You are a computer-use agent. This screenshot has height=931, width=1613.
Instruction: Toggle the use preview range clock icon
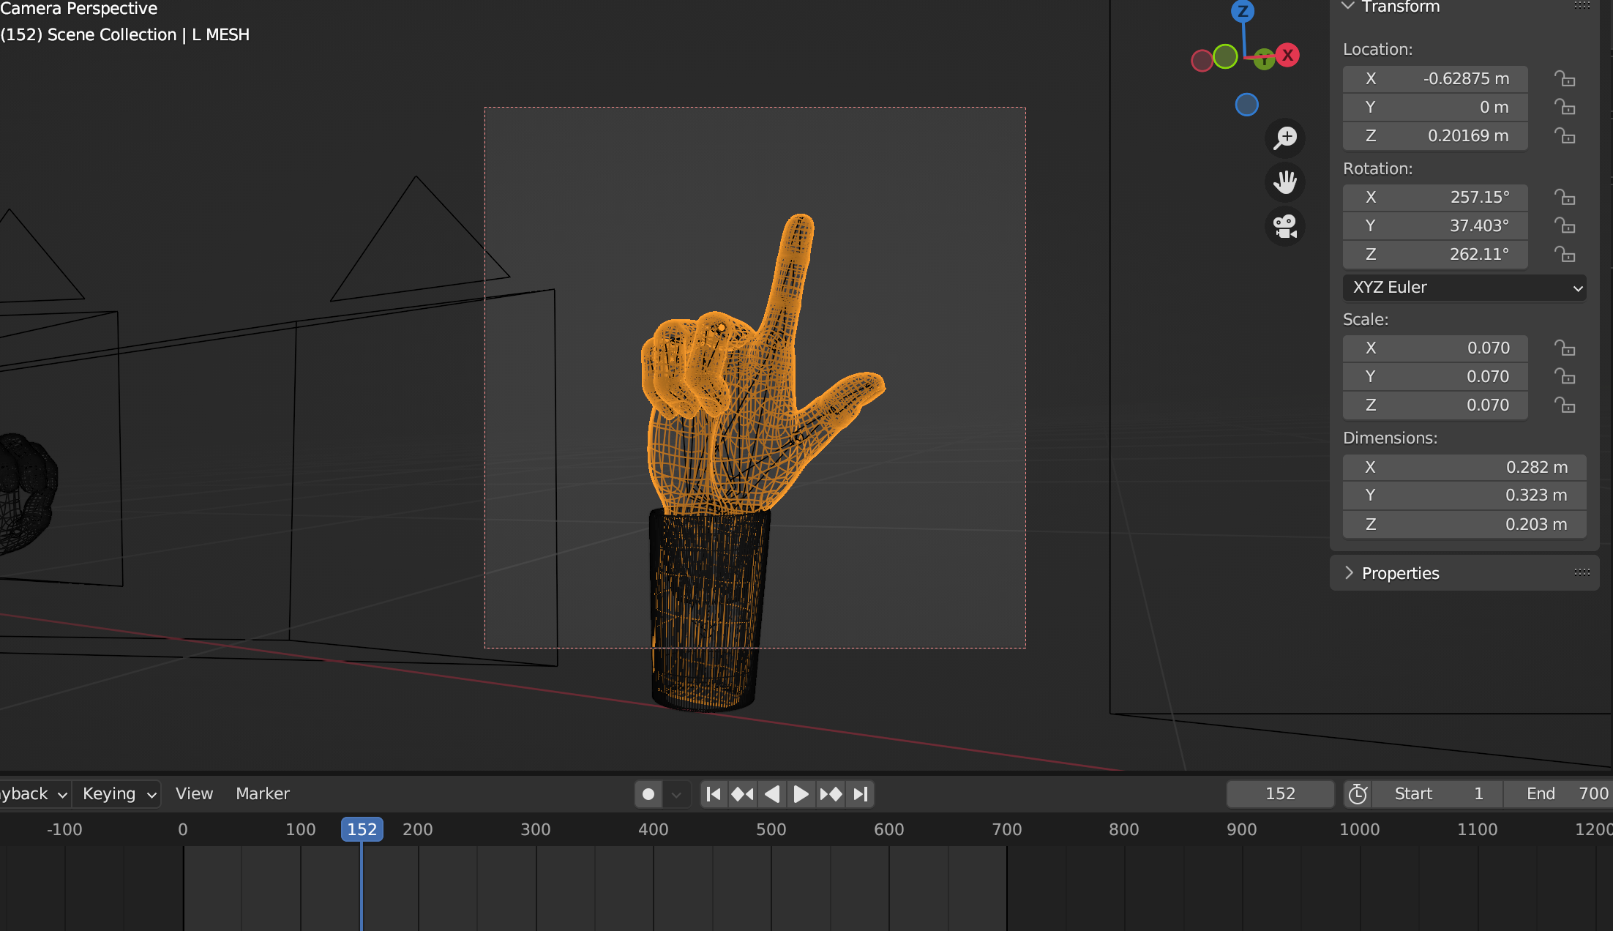click(1358, 794)
